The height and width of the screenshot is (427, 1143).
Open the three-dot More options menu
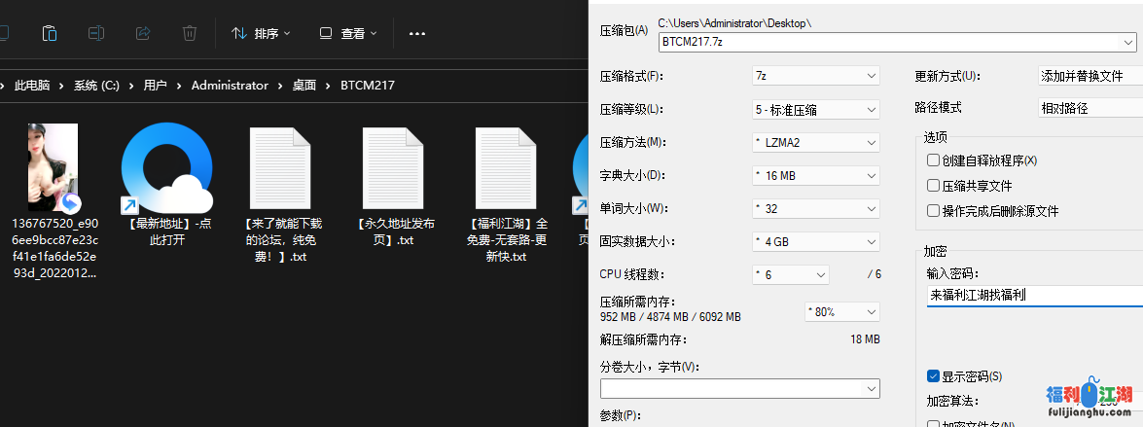417,33
